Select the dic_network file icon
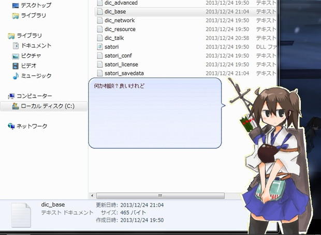This screenshot has height=235, width=321. pyautogui.click(x=100, y=21)
